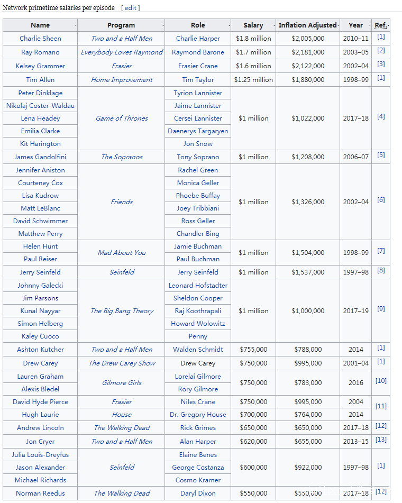Open The Sopranos program link

(122, 157)
